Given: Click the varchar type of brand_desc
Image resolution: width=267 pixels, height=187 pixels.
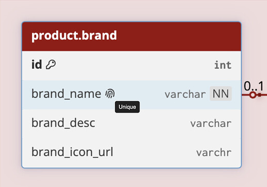Looking at the screenshot, I should [x=211, y=123].
